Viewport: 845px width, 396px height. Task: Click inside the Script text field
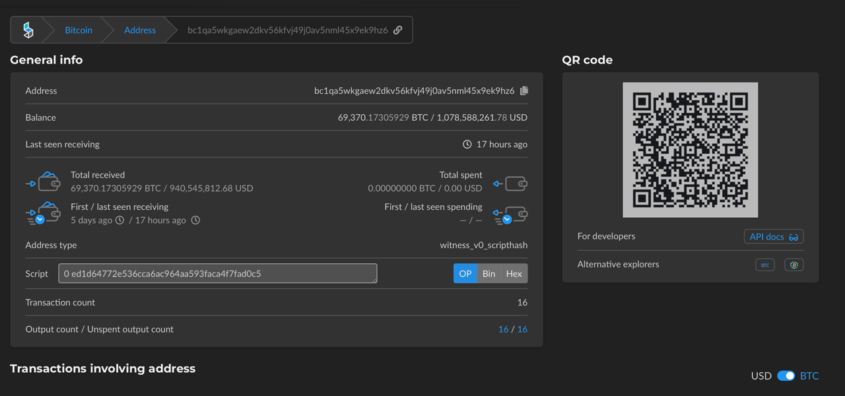217,273
